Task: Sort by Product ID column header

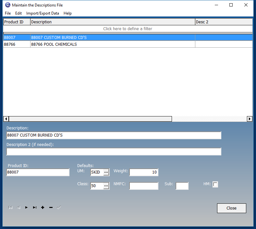Action: tap(17, 22)
